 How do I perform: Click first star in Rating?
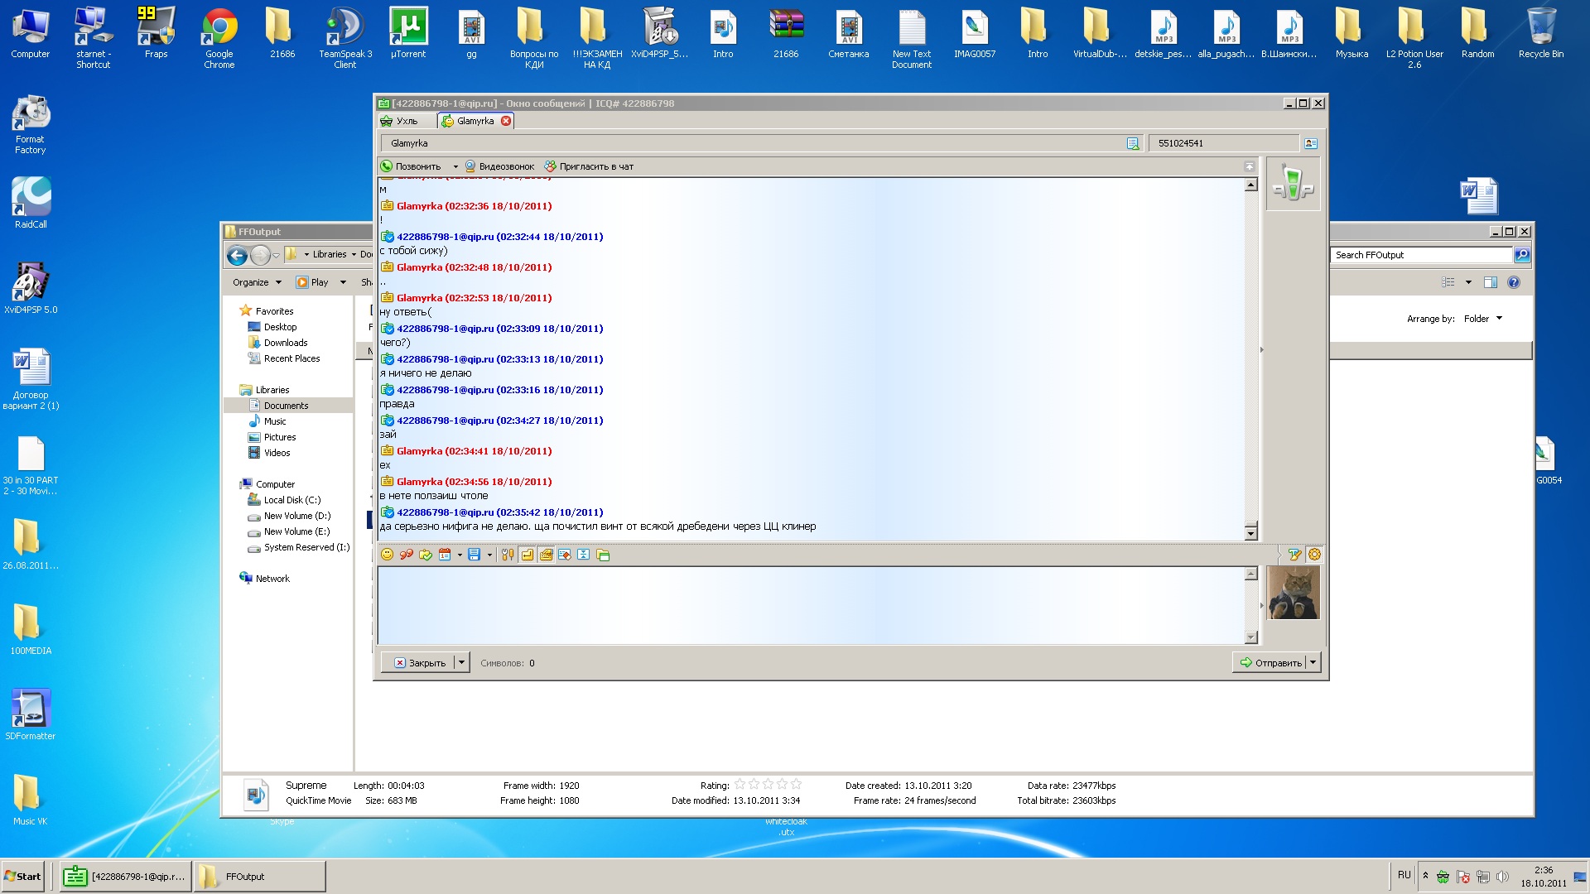pyautogui.click(x=740, y=785)
